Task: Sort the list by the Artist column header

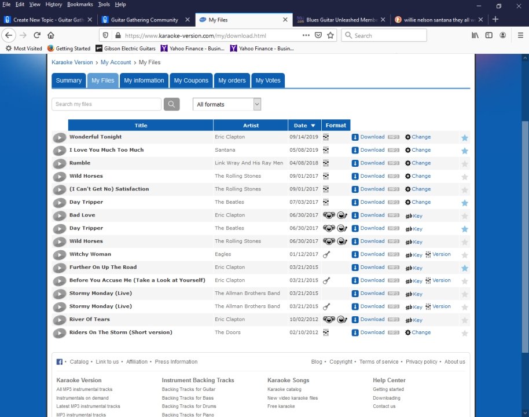Action: [x=251, y=125]
